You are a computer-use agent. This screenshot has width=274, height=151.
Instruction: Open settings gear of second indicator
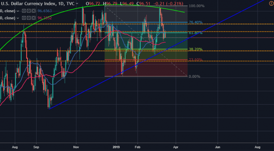[x=29, y=18]
